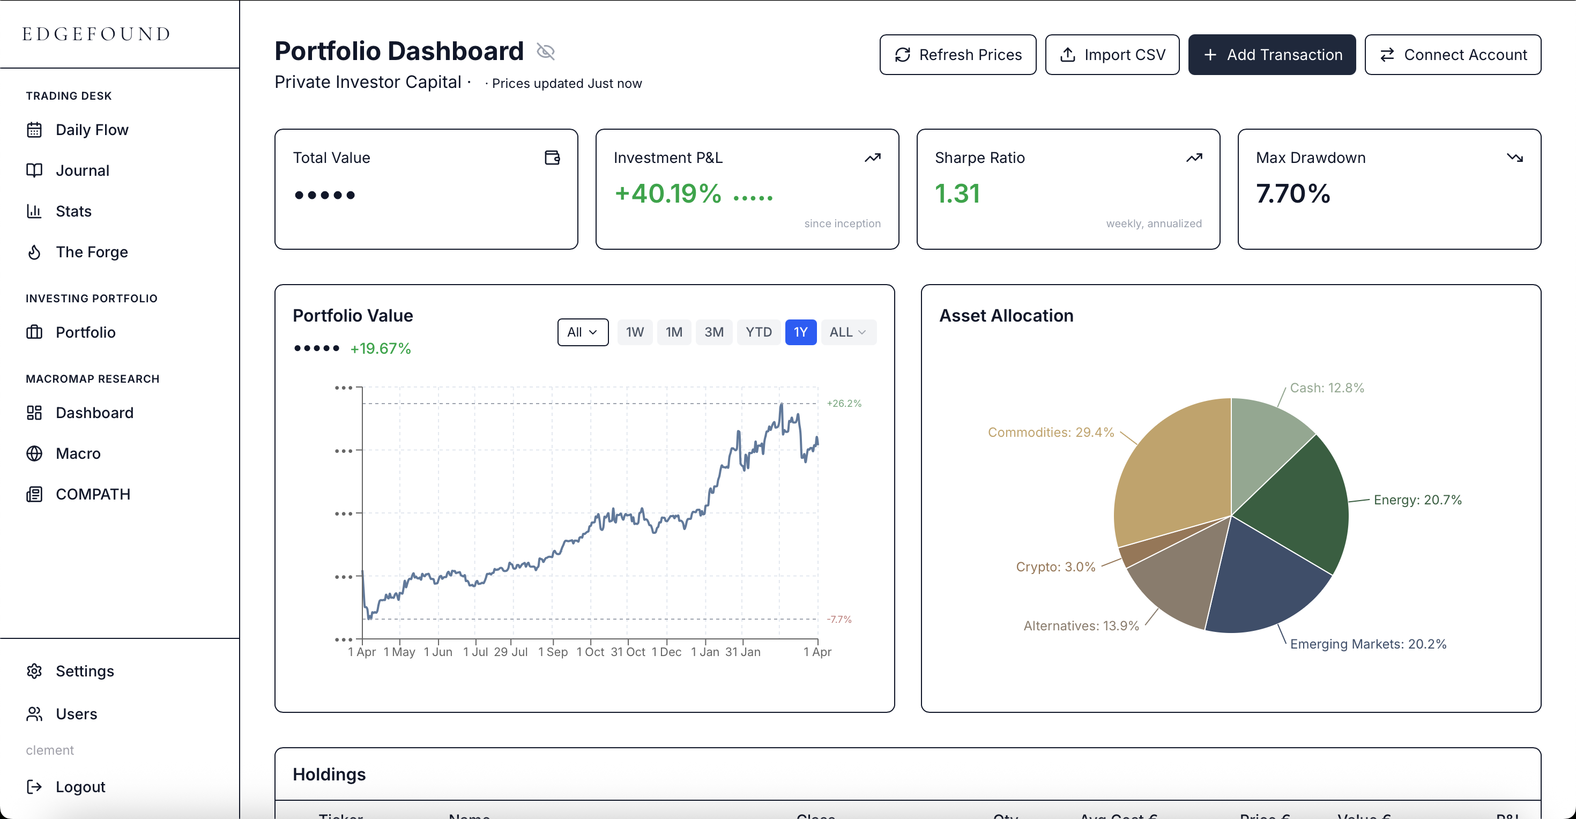1576x819 pixels.
Task: Select the 3M time range
Action: tap(713, 332)
